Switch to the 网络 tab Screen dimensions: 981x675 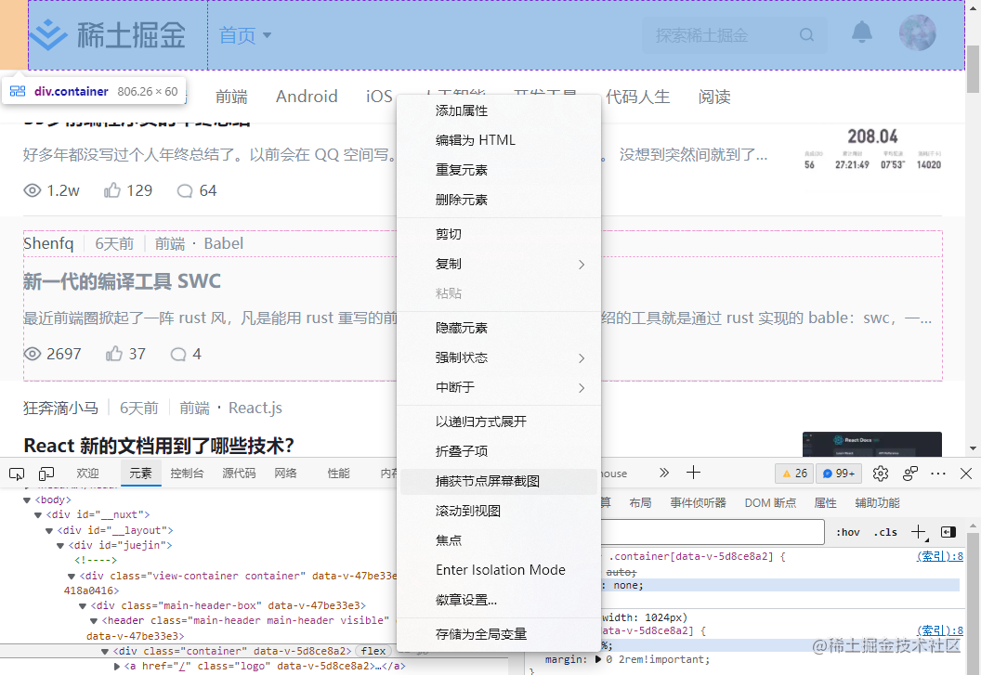(286, 474)
